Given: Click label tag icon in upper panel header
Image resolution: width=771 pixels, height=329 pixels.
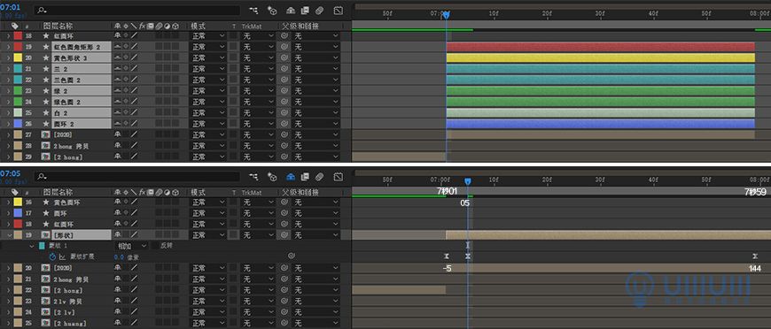Looking at the screenshot, I should coord(15,26).
